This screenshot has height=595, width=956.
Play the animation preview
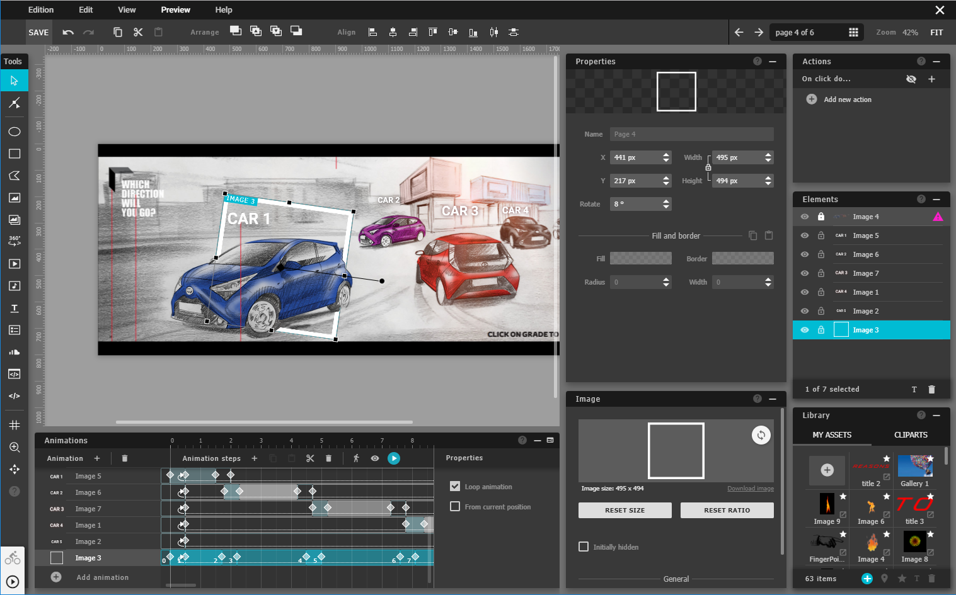pos(394,458)
